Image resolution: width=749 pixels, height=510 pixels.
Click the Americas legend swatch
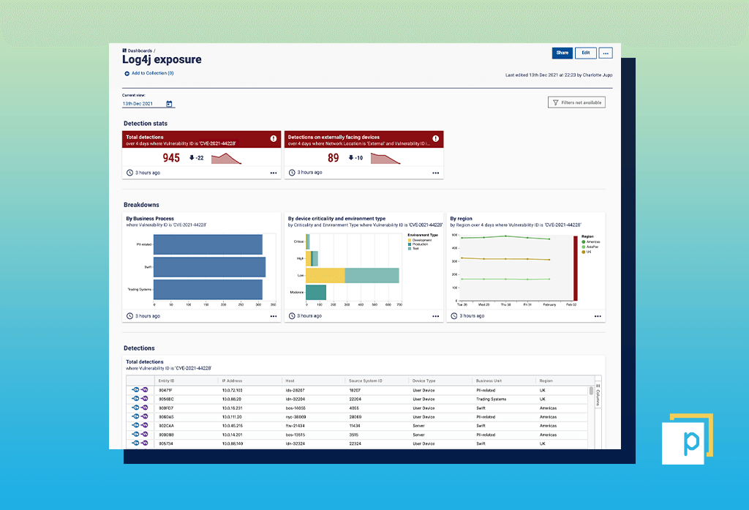click(583, 242)
